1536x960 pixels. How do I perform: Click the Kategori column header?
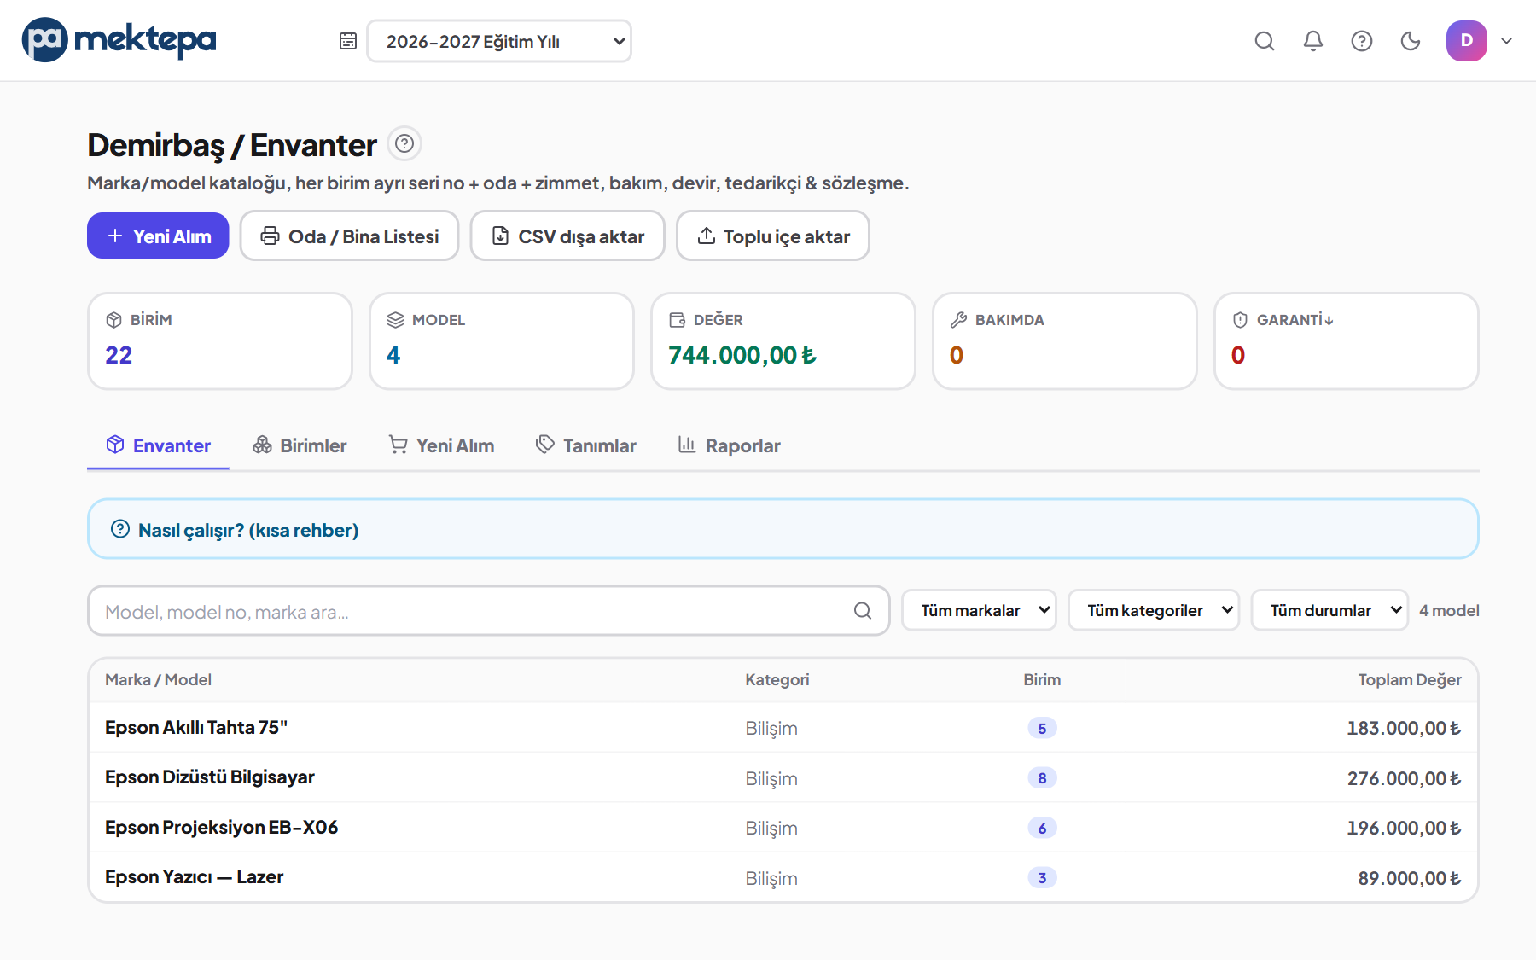[777, 680]
